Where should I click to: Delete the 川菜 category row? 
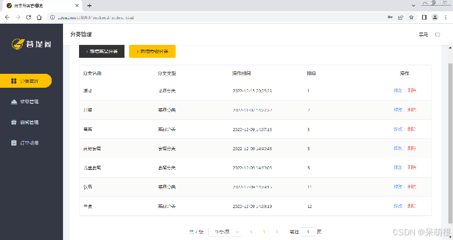coord(412,110)
